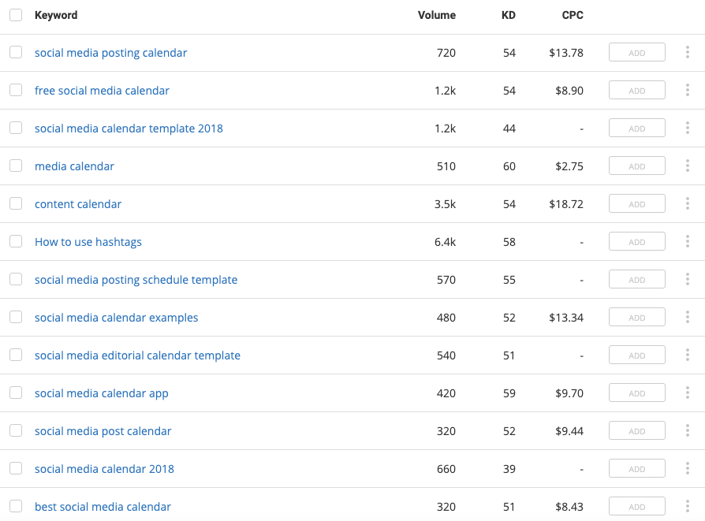The height and width of the screenshot is (521, 705).
Task: Open three-dot menu for 'How to use hashtags'
Action: tap(688, 242)
